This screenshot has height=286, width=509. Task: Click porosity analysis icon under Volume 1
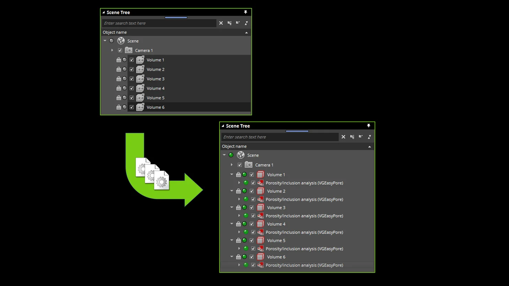[x=261, y=183]
